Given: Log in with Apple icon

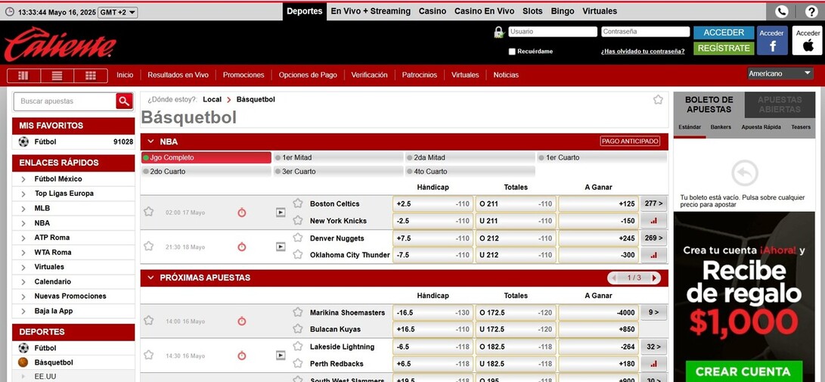Looking at the screenshot, I should tap(808, 41).
